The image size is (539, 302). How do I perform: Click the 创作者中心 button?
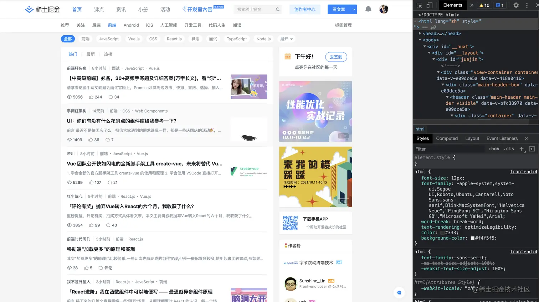point(305,9)
